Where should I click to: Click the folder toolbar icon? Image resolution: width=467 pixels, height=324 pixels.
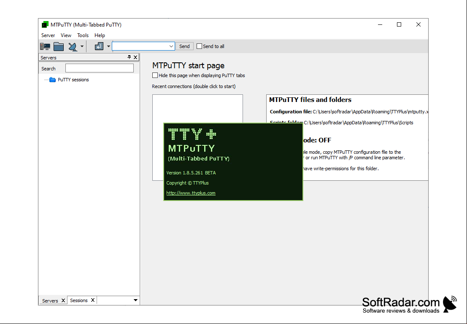59,46
